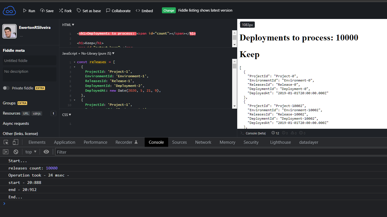The height and width of the screenshot is (217, 387).
Task: Click the 'const releases' code line
Action: [x=96, y=62]
